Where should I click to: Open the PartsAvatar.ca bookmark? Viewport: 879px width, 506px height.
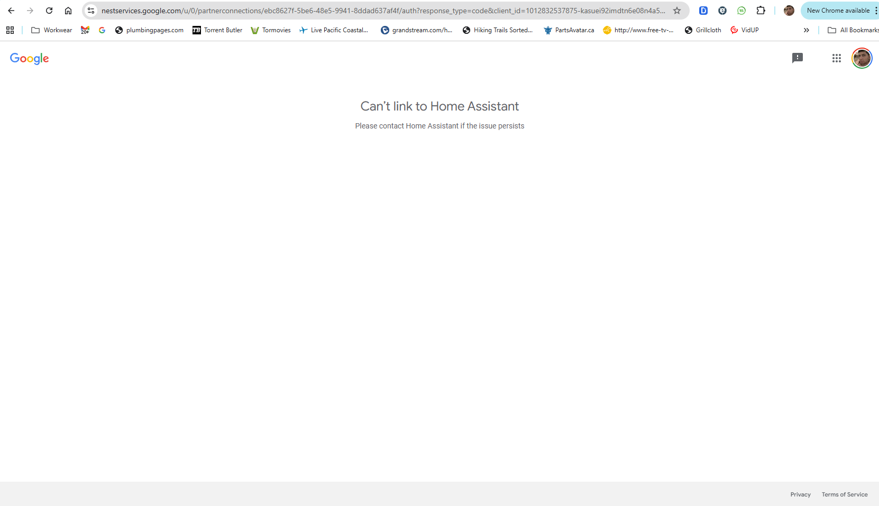pos(569,30)
